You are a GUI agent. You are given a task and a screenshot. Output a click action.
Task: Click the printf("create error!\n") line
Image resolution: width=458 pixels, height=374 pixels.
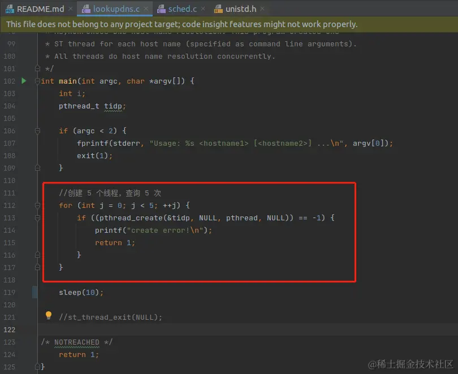coord(153,230)
